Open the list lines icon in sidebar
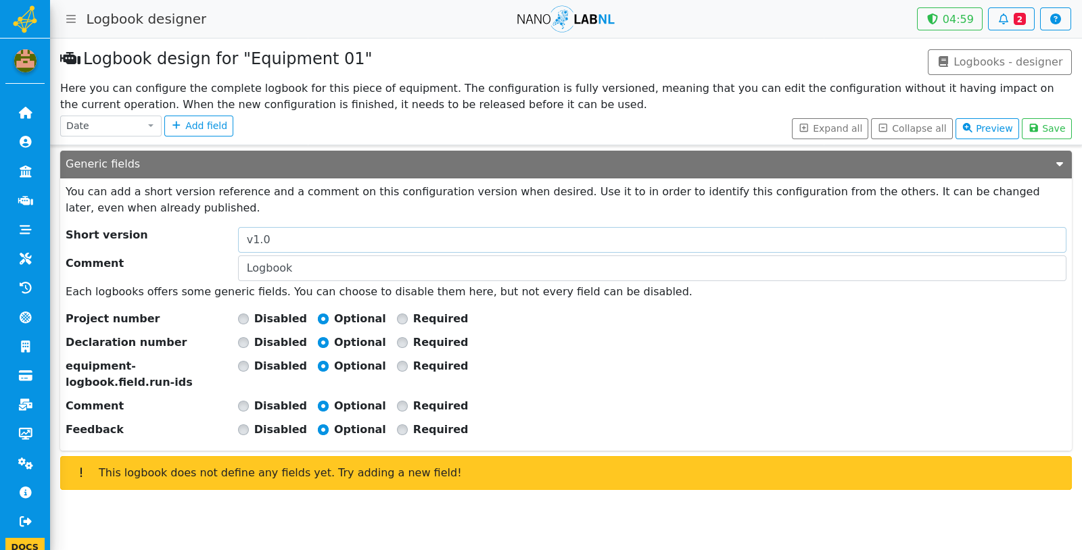This screenshot has height=550, width=1082. (25, 230)
